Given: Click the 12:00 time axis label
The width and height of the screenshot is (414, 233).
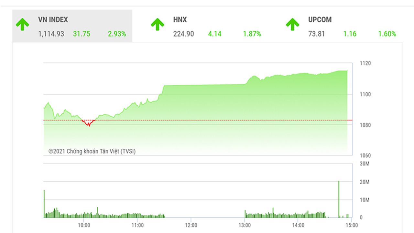Looking at the screenshot, I should [x=191, y=225].
